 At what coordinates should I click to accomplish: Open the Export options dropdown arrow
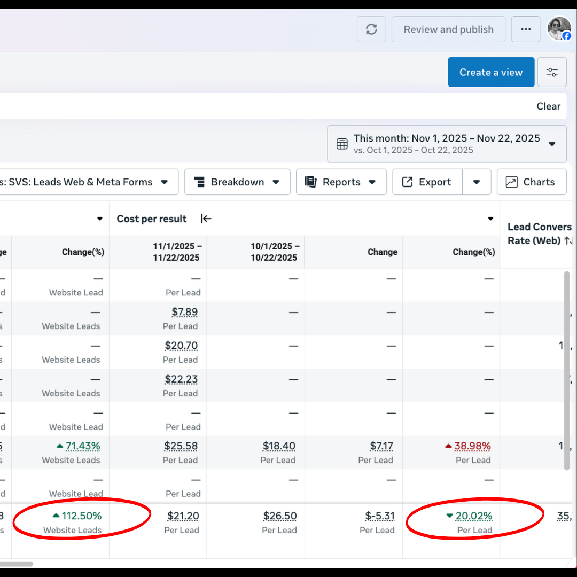coord(477,182)
